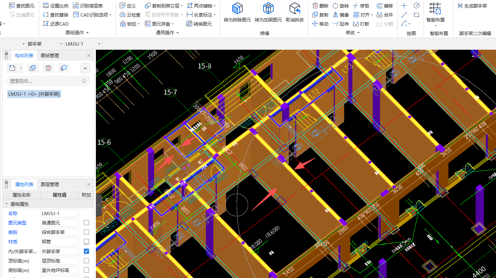The image size is (496, 278).
Task: Choose the point drawing tool in 绘图
Action: [x=404, y=6]
